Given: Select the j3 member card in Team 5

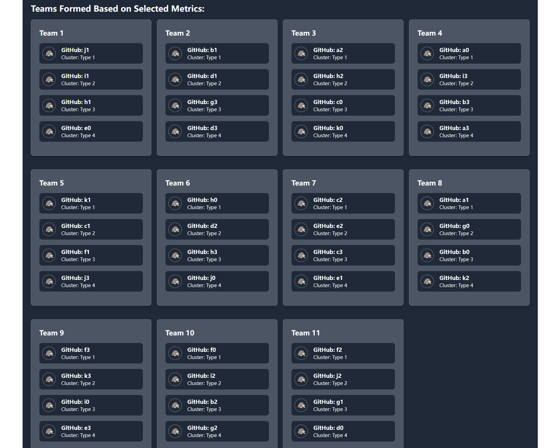Looking at the screenshot, I should pyautogui.click(x=91, y=281).
